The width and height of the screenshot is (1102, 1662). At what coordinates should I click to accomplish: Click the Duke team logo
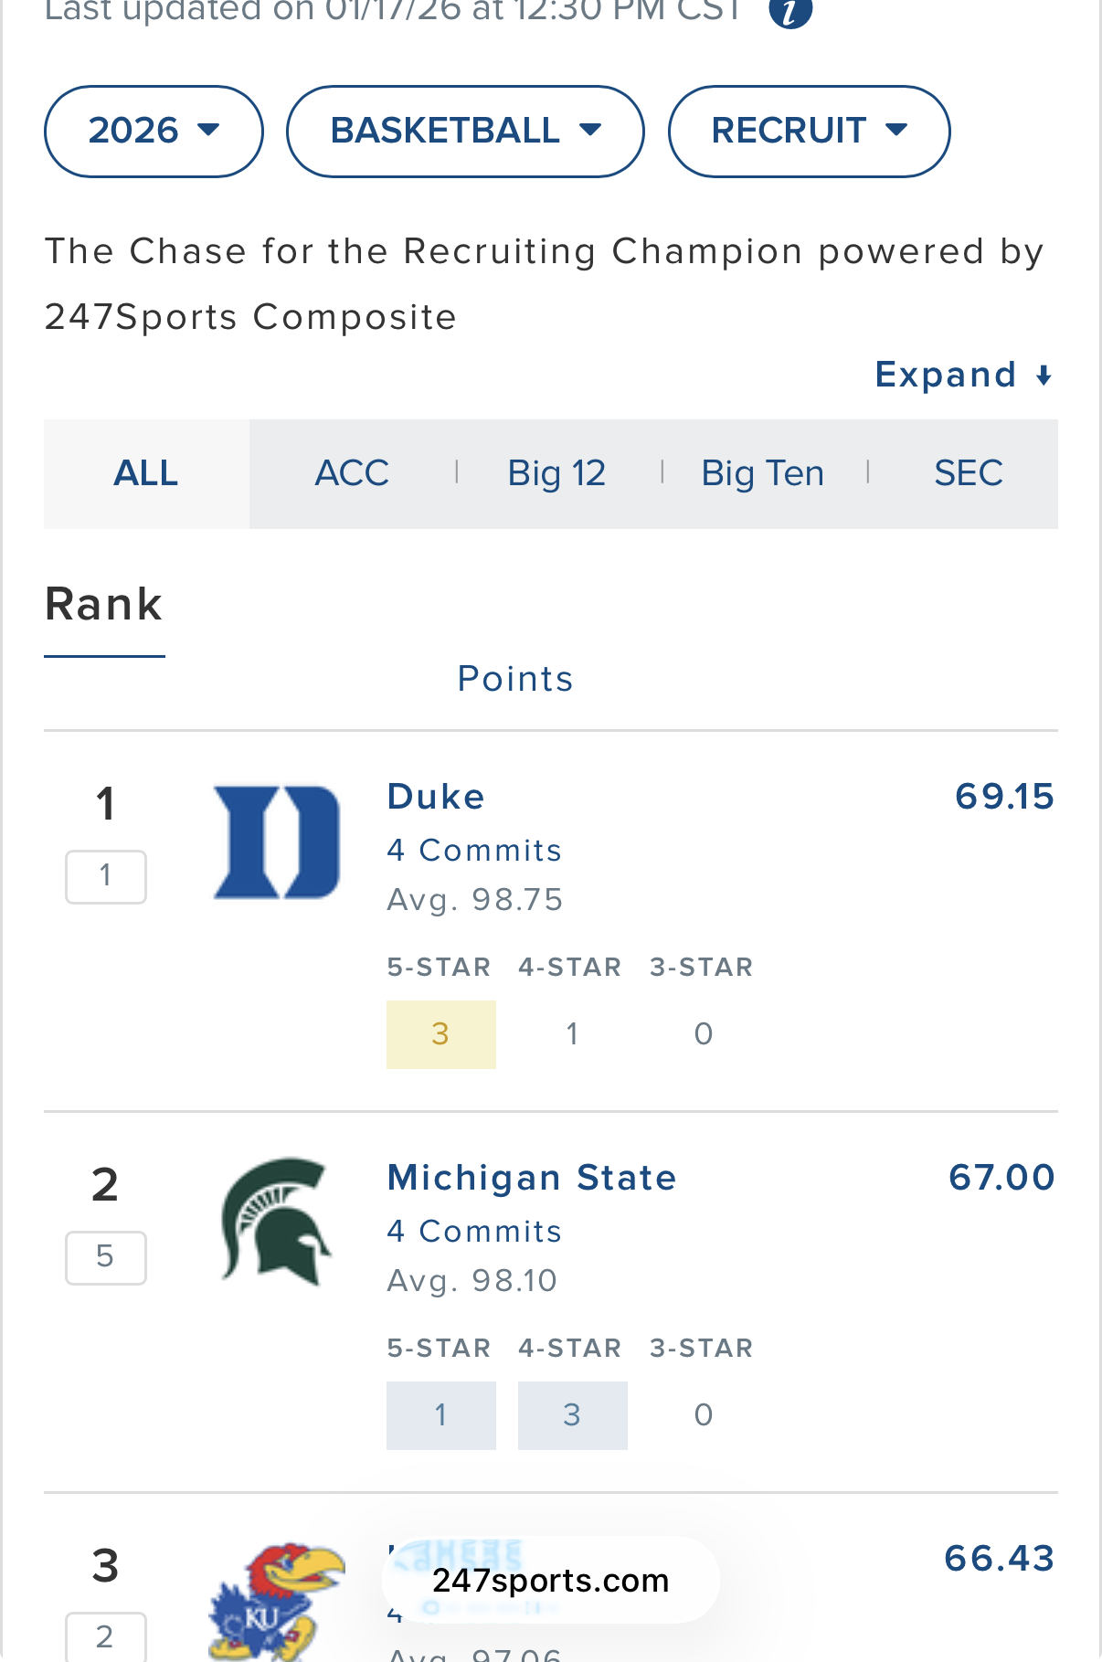click(x=276, y=842)
